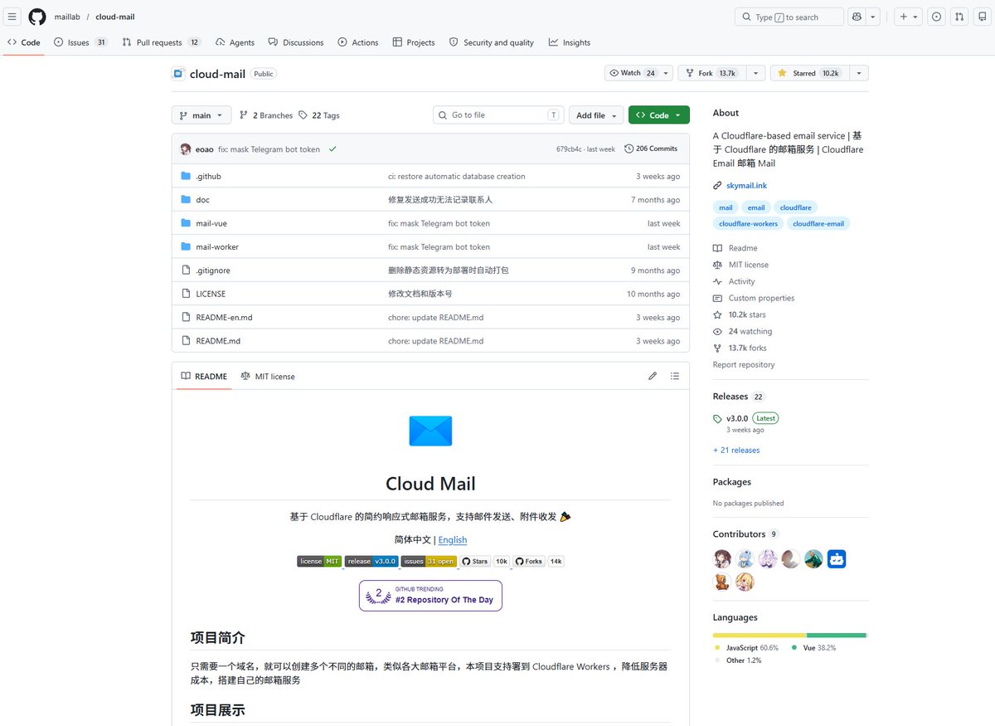This screenshot has width=995, height=726.
Task: Open the .github folder
Action: coord(208,176)
